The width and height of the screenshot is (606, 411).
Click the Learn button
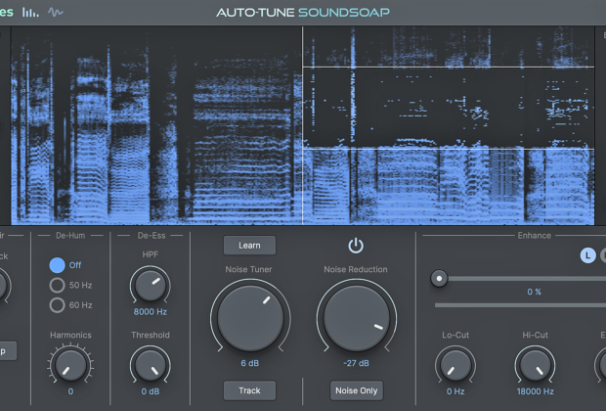click(x=249, y=246)
